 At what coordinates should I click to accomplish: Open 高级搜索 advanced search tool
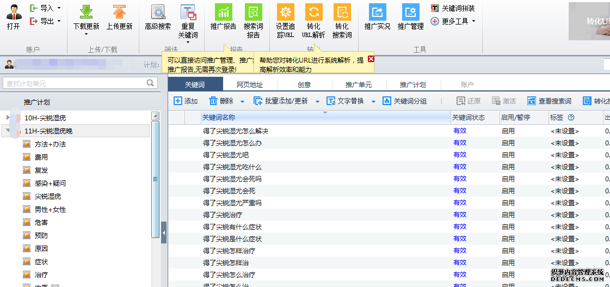click(x=158, y=13)
